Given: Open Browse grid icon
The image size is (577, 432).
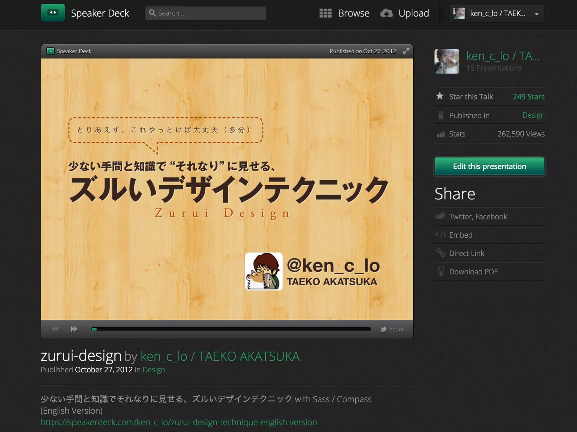Looking at the screenshot, I should (325, 13).
